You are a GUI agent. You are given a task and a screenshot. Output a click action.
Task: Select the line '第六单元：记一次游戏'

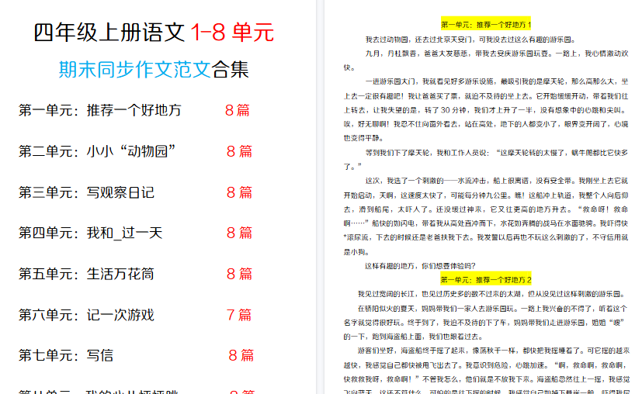(x=86, y=315)
